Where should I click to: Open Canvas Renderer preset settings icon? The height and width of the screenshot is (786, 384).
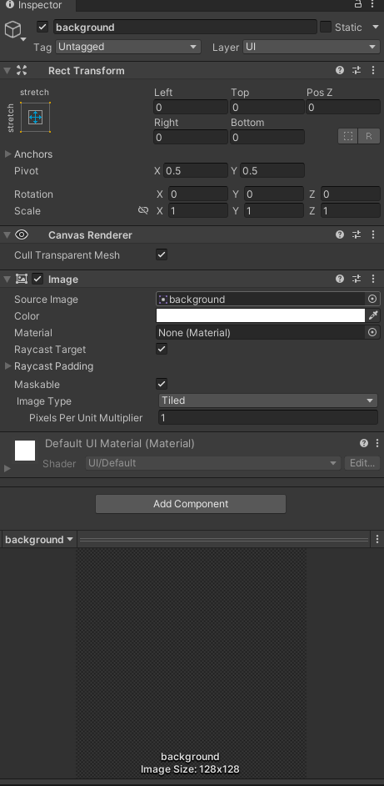click(x=357, y=234)
